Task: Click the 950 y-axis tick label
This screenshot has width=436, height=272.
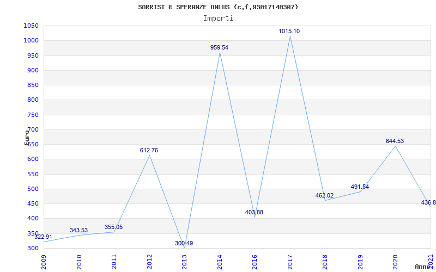Action: coord(33,55)
